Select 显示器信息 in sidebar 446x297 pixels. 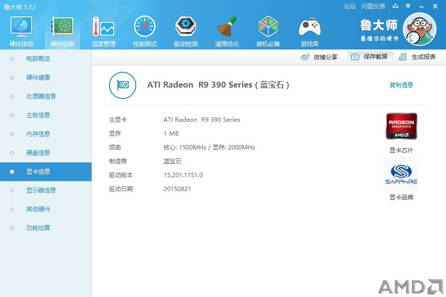click(46, 191)
